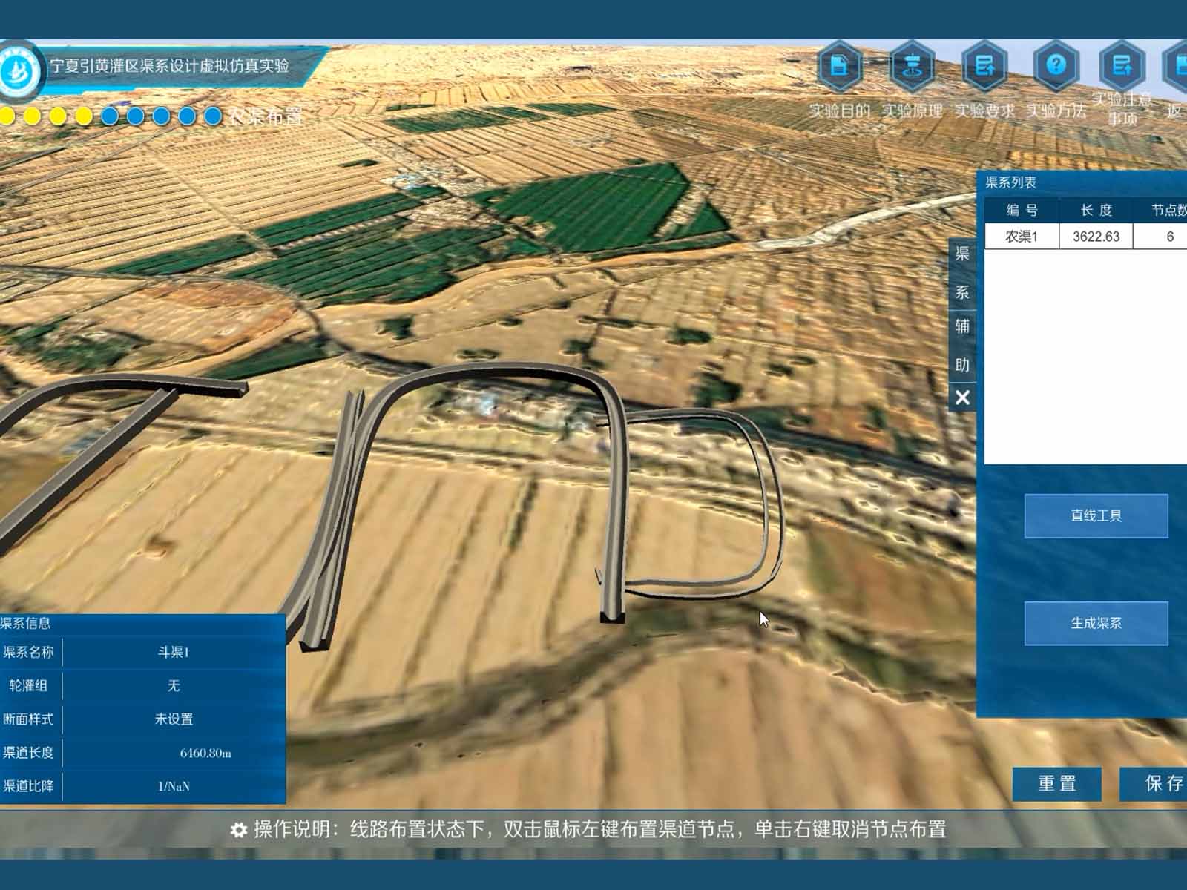This screenshot has width=1187, height=890.
Task: Click the blue step dot beside 农渠布置
Action: coord(213,116)
